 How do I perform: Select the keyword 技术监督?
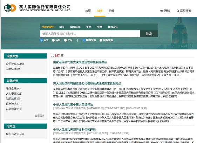(x=113, y=27)
